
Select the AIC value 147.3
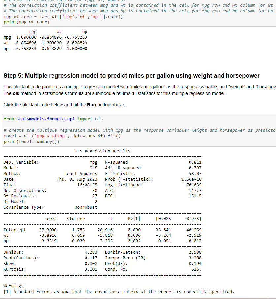pyautogui.click(x=195, y=191)
